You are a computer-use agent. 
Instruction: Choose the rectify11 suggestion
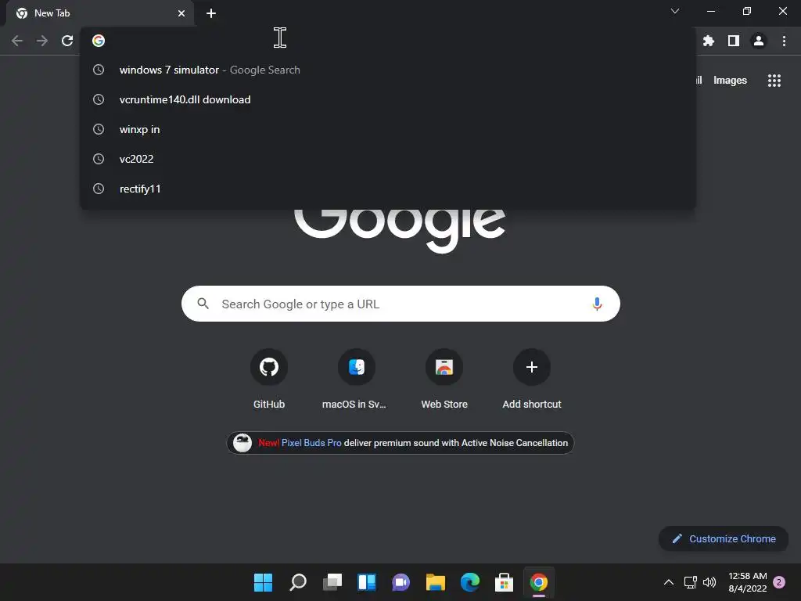pos(388,189)
